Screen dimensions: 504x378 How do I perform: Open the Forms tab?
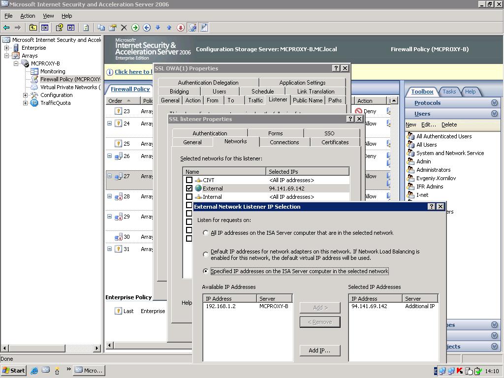(276, 133)
